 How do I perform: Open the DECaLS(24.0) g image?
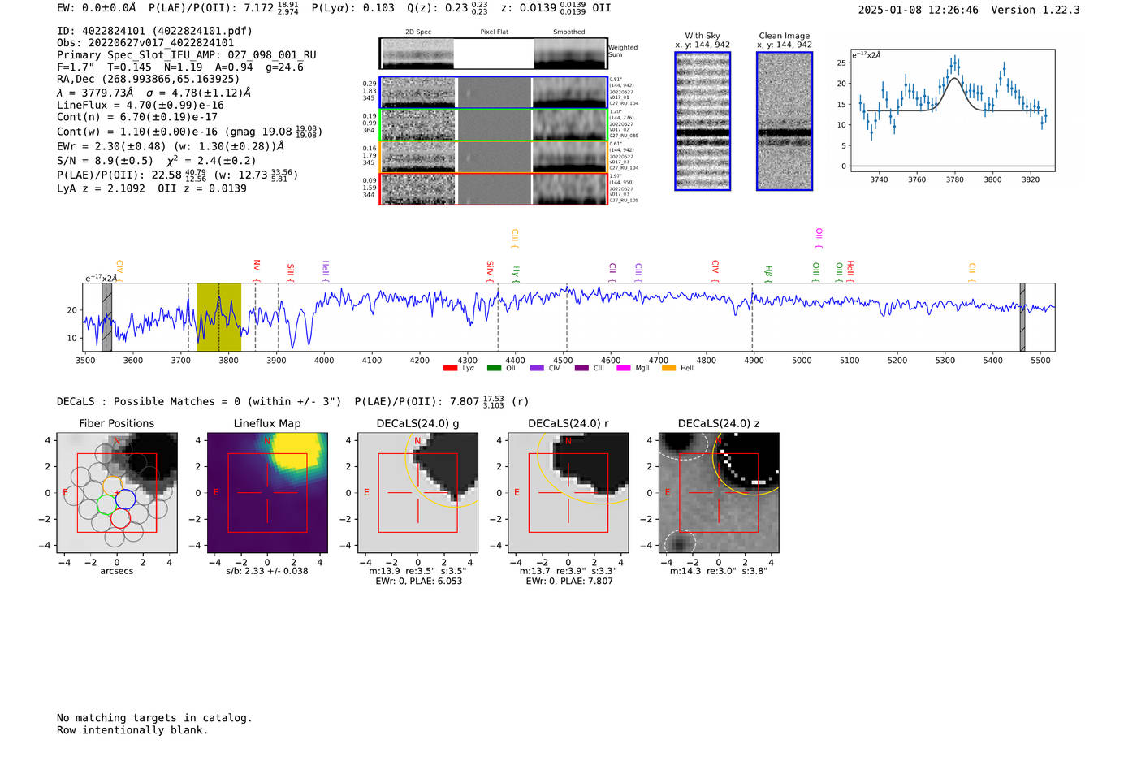pos(418,492)
